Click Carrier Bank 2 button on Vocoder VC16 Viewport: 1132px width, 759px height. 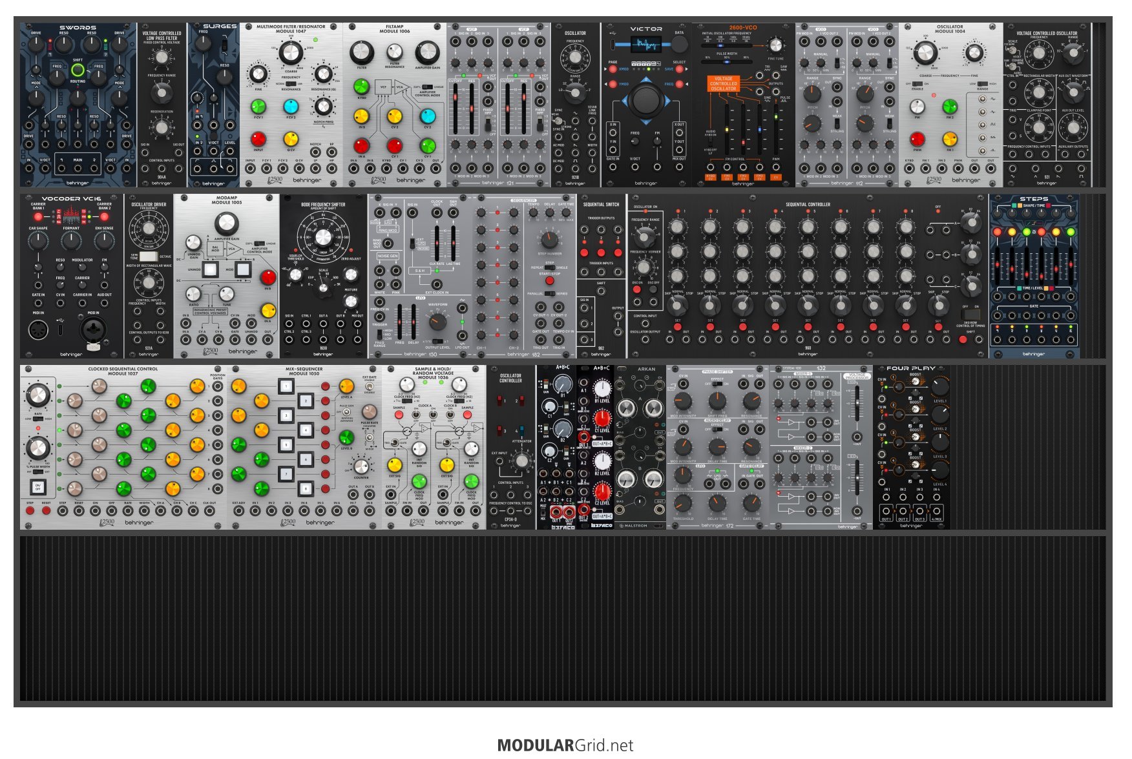(x=104, y=217)
